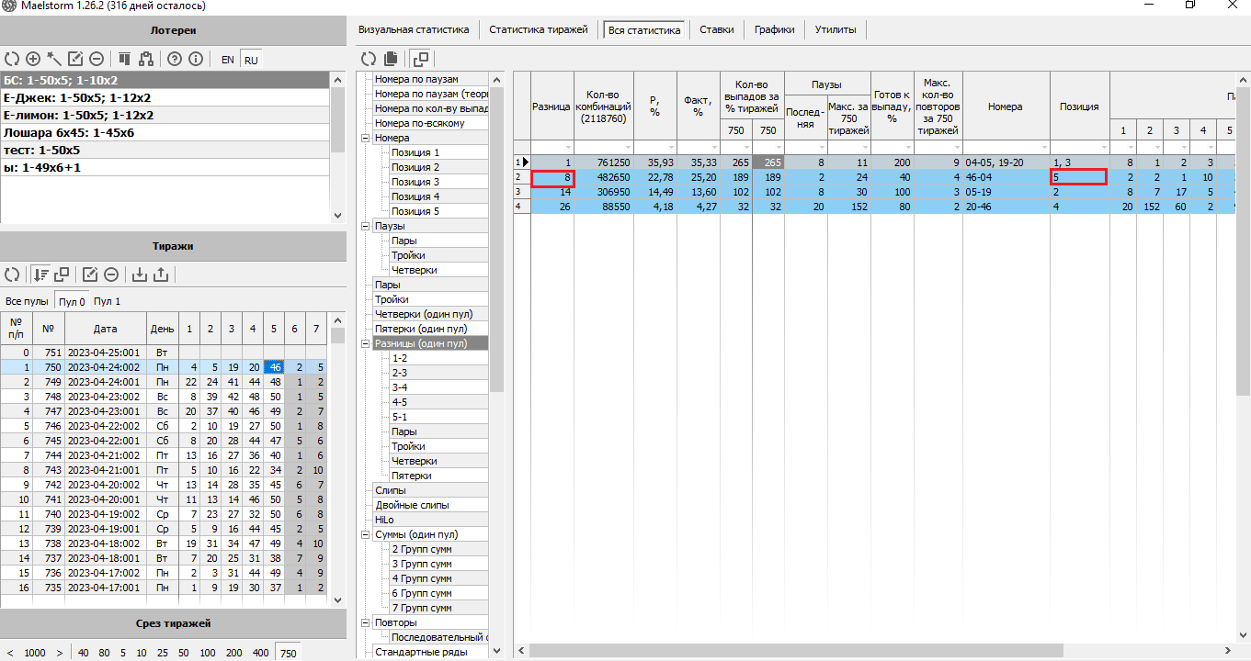The image size is (1251, 661).
Task: Open the Номера column filter dropdown
Action: coord(1043,148)
